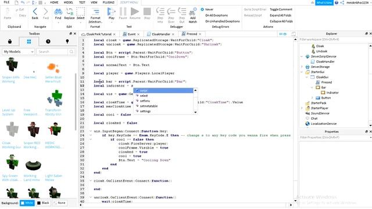
Task: Switch to the Event script tab
Action: (132, 34)
